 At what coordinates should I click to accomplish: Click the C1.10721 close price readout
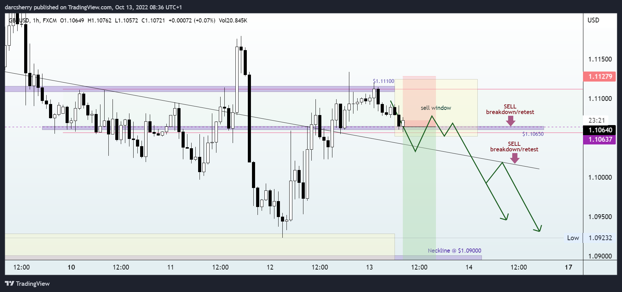(x=153, y=20)
